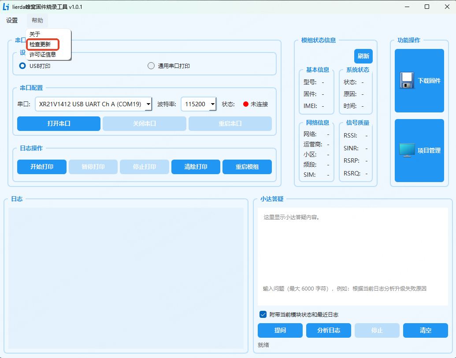Click the 重启串口 button
This screenshot has width=456, height=358.
(230, 123)
